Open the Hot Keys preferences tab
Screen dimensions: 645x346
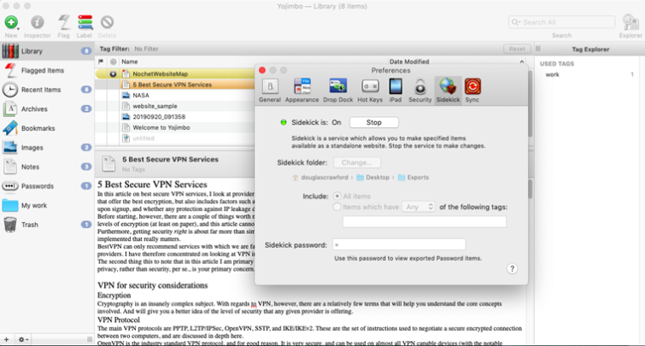pos(370,91)
